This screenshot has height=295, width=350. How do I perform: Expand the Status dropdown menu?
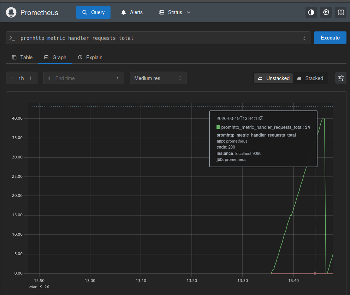(175, 12)
